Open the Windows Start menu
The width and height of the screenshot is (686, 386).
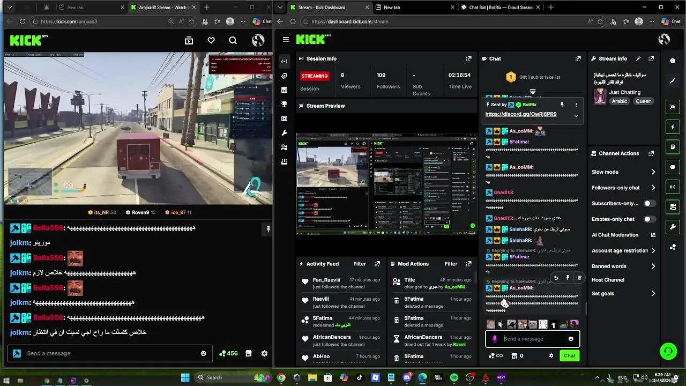click(185, 377)
